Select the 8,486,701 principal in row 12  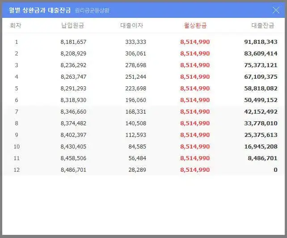(73, 170)
